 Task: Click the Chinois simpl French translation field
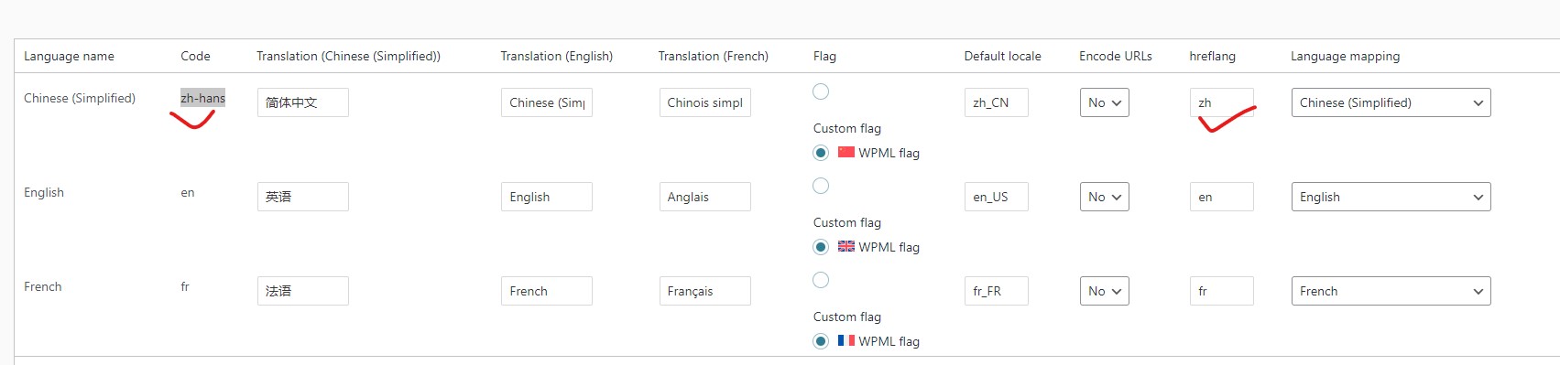click(x=704, y=102)
